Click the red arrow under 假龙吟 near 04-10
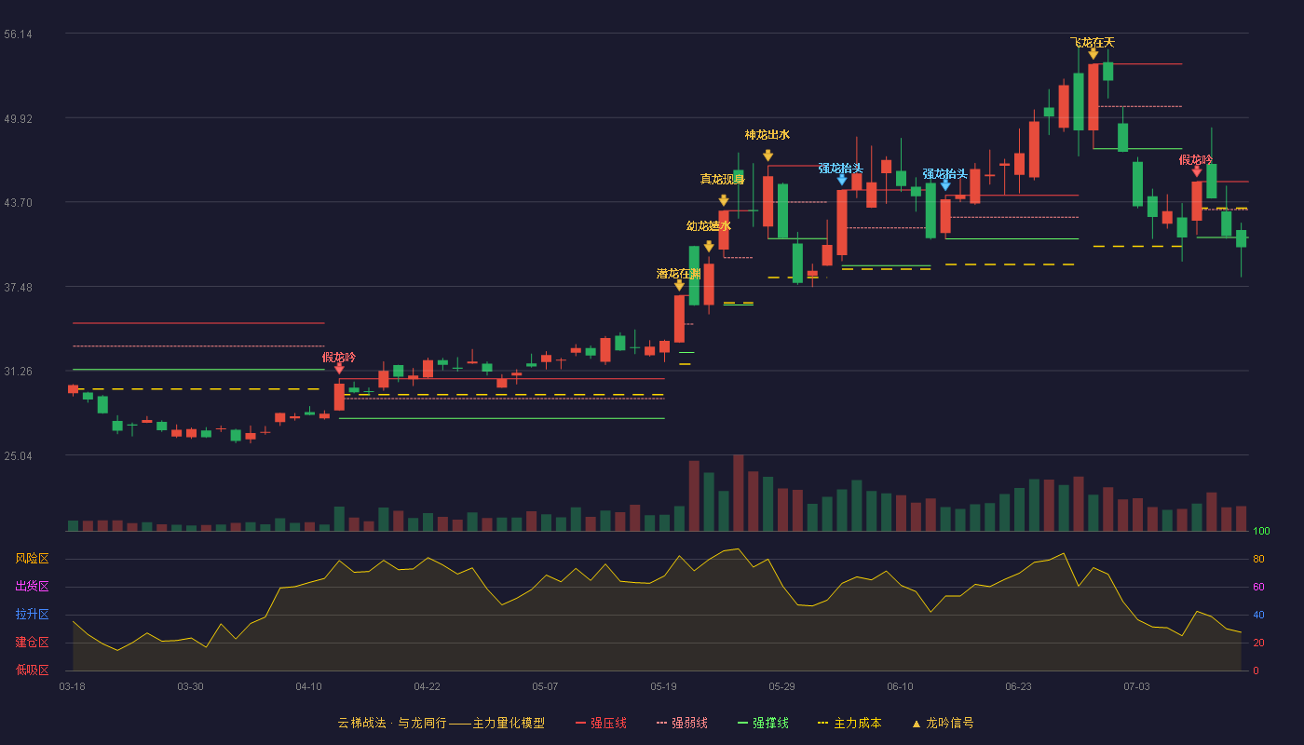 pos(339,369)
